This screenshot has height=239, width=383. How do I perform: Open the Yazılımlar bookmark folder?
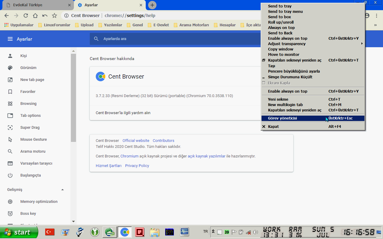point(110,25)
